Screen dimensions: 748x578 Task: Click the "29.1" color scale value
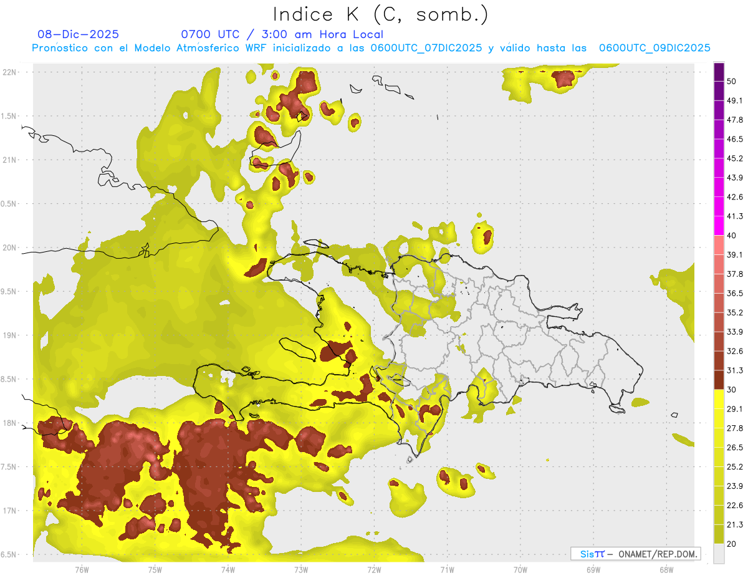735,409
